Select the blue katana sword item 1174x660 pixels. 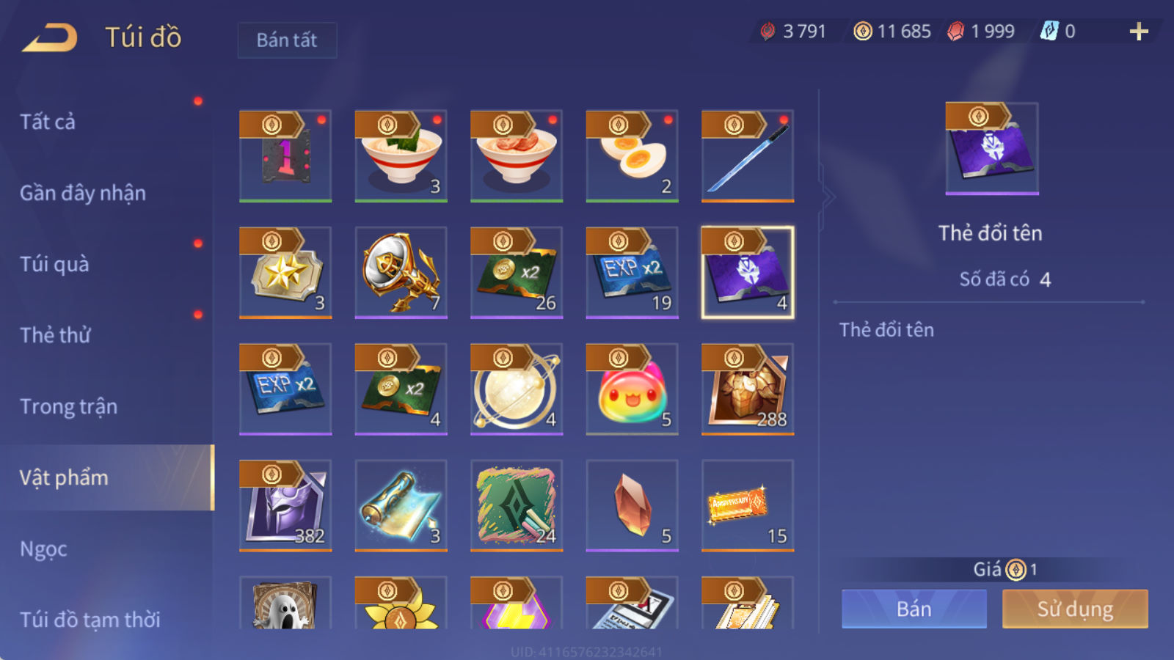click(x=748, y=156)
